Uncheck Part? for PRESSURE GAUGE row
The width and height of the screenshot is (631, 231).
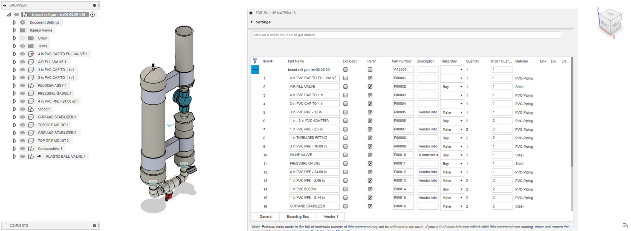370,163
